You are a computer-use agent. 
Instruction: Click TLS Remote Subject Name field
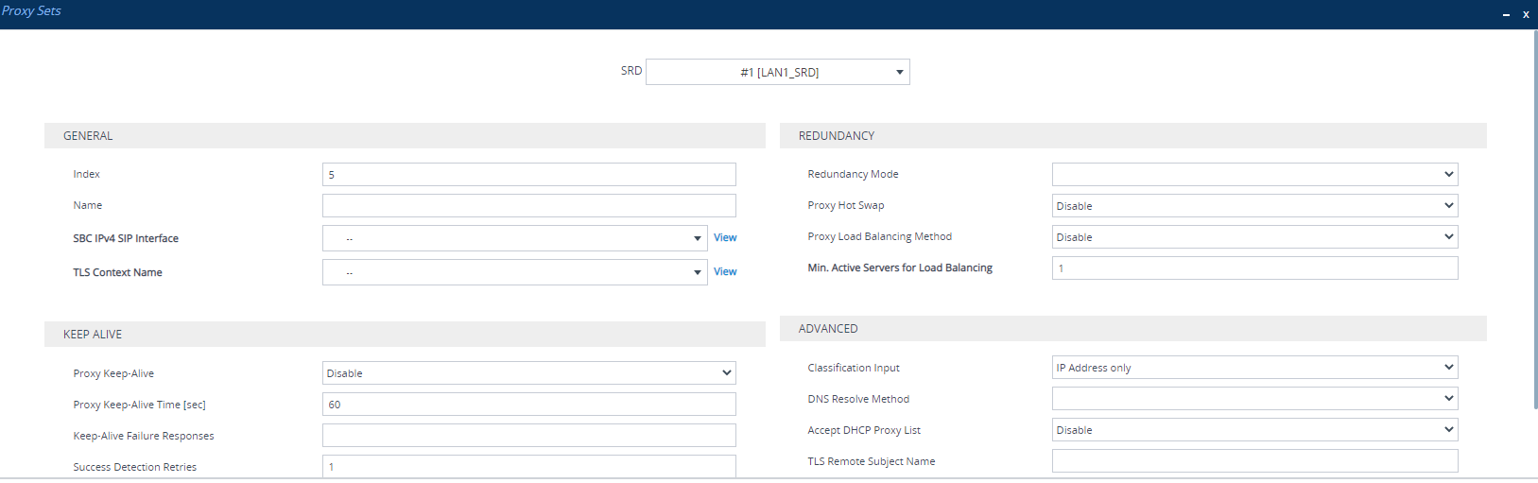tap(1254, 461)
